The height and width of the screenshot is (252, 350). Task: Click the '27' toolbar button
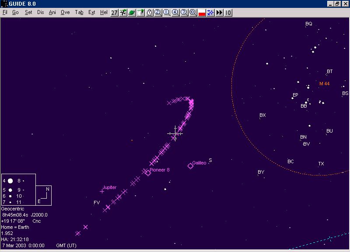click(x=114, y=13)
